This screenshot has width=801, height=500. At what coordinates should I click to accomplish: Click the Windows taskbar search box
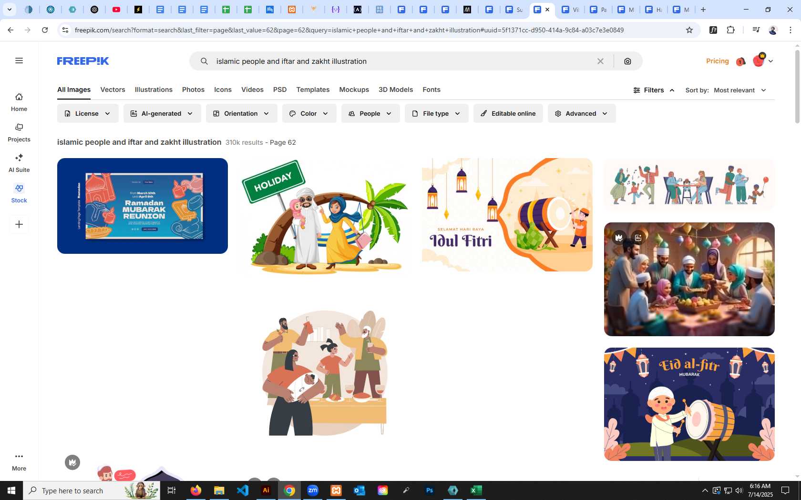pyautogui.click(x=92, y=490)
